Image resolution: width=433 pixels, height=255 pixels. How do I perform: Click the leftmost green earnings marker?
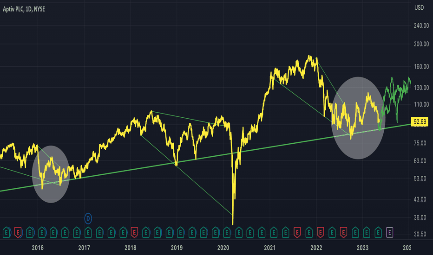click(x=7, y=232)
